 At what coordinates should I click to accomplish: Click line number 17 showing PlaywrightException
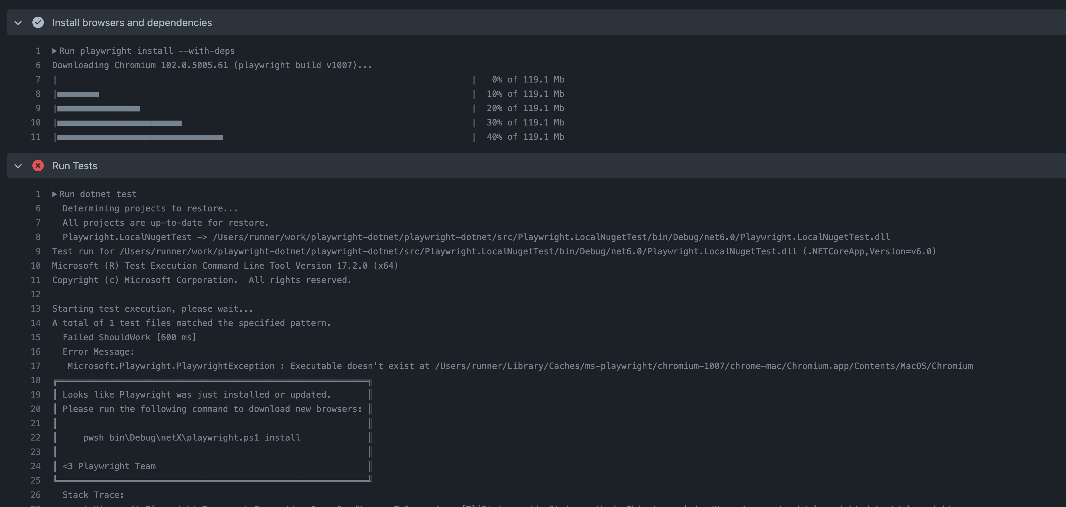click(x=36, y=366)
